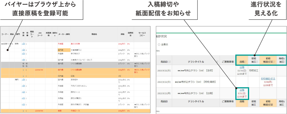This screenshot has width=287, height=114.
Task: Click the 初校加工 status in the 【急校】 row
Action: (253, 70)
